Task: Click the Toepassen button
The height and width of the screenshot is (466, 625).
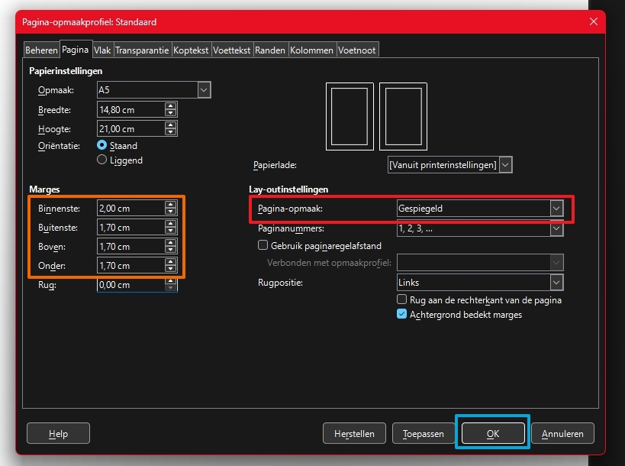Action: (424, 433)
